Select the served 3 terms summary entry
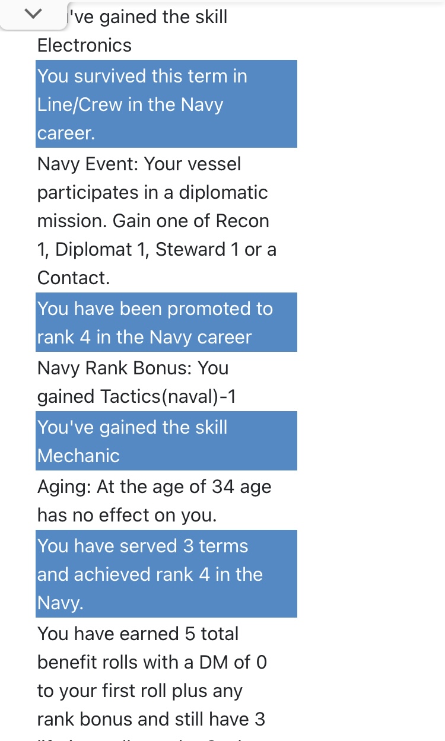 tap(166, 574)
